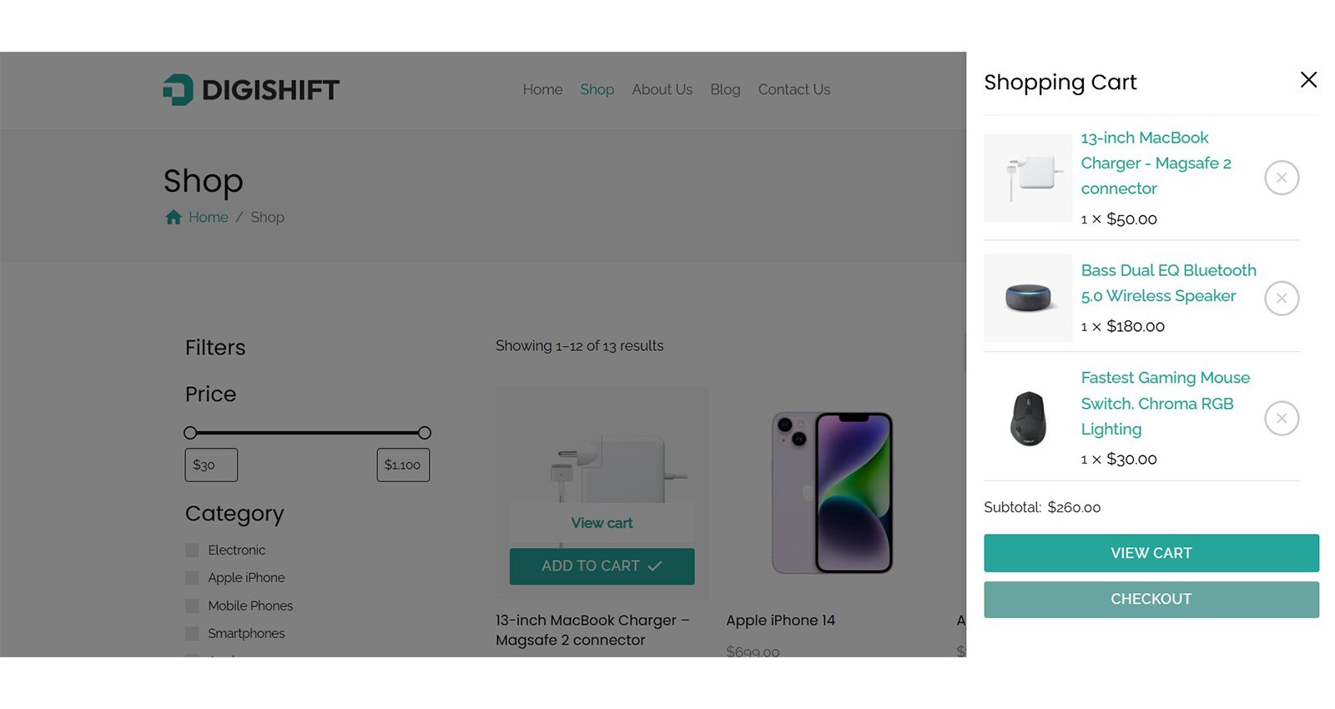This screenshot has width=1335, height=709.
Task: Open the About Us menu item
Action: coord(662,90)
